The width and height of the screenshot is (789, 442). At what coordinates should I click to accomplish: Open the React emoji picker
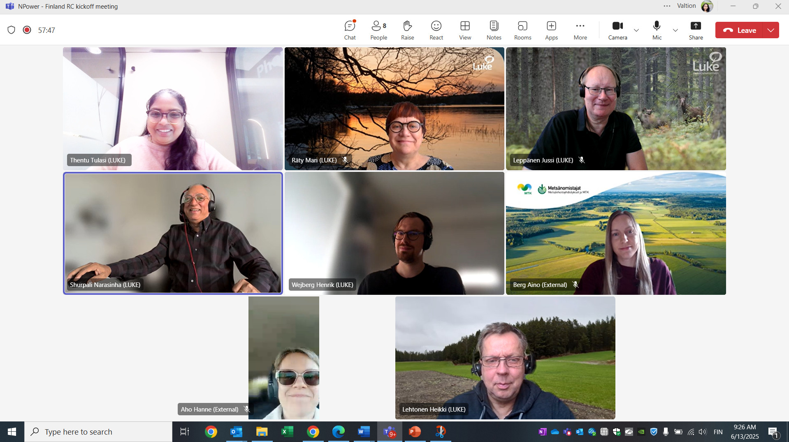[x=436, y=30]
